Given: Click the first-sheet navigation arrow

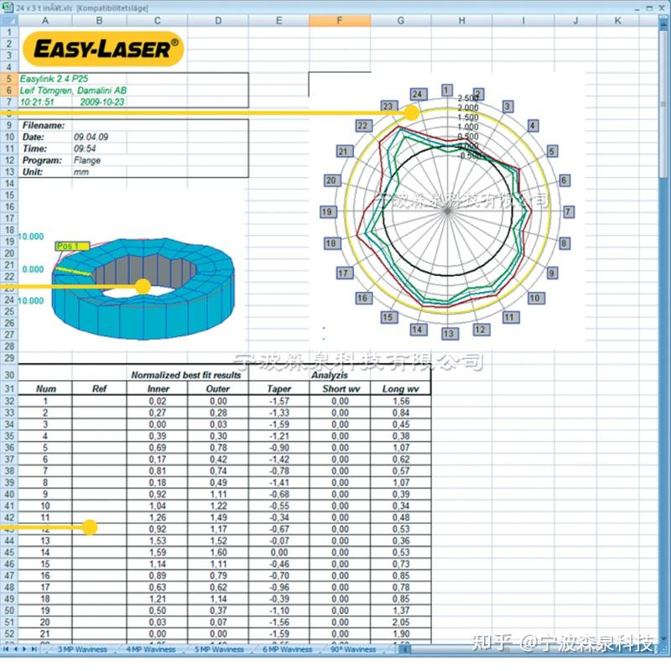Looking at the screenshot, I should tap(6, 650).
